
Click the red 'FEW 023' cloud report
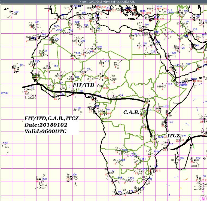click(x=197, y=81)
